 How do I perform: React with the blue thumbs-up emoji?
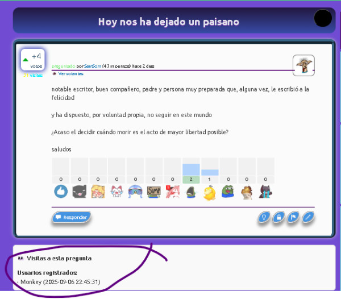pyautogui.click(x=61, y=192)
